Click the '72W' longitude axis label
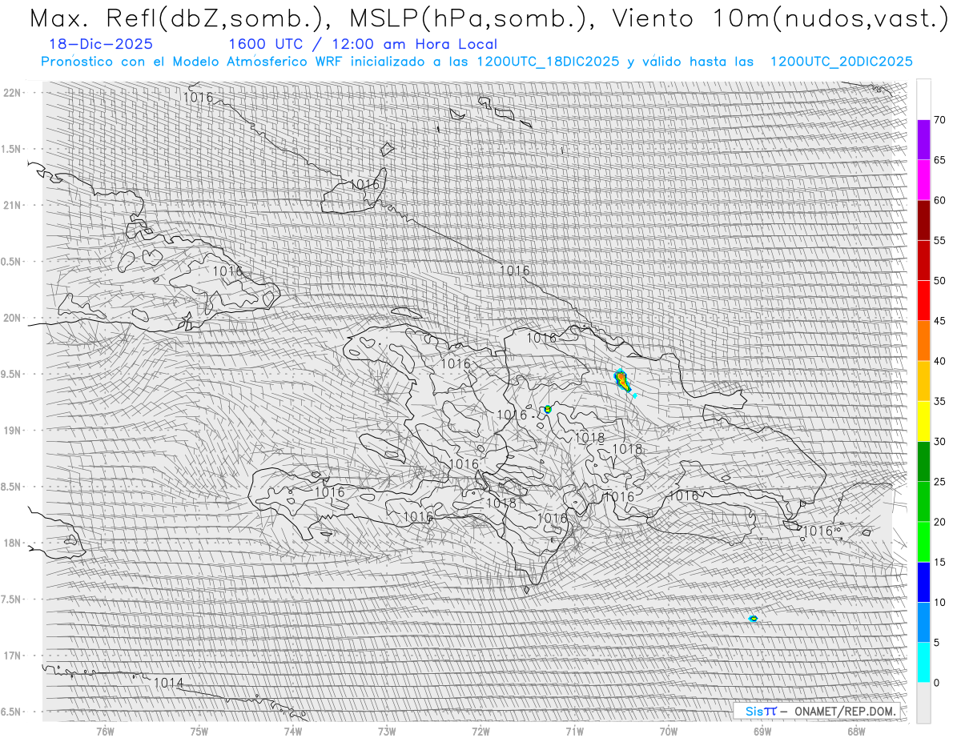The image size is (961, 742). [480, 731]
